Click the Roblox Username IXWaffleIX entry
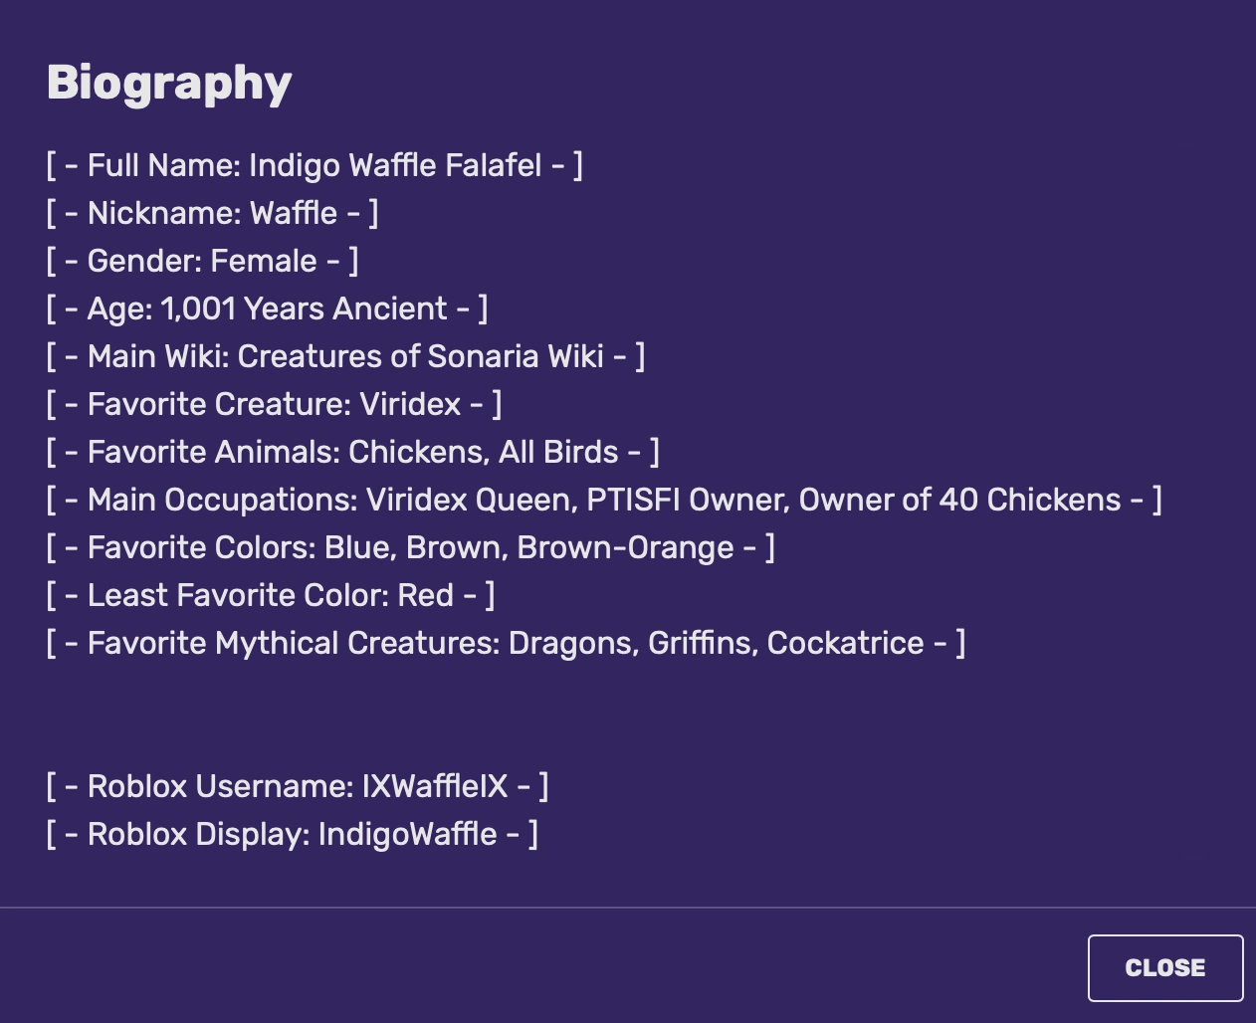Viewport: 1256px width, 1023px height. (297, 786)
